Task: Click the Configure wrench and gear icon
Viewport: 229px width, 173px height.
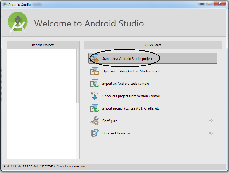Action: coord(95,121)
